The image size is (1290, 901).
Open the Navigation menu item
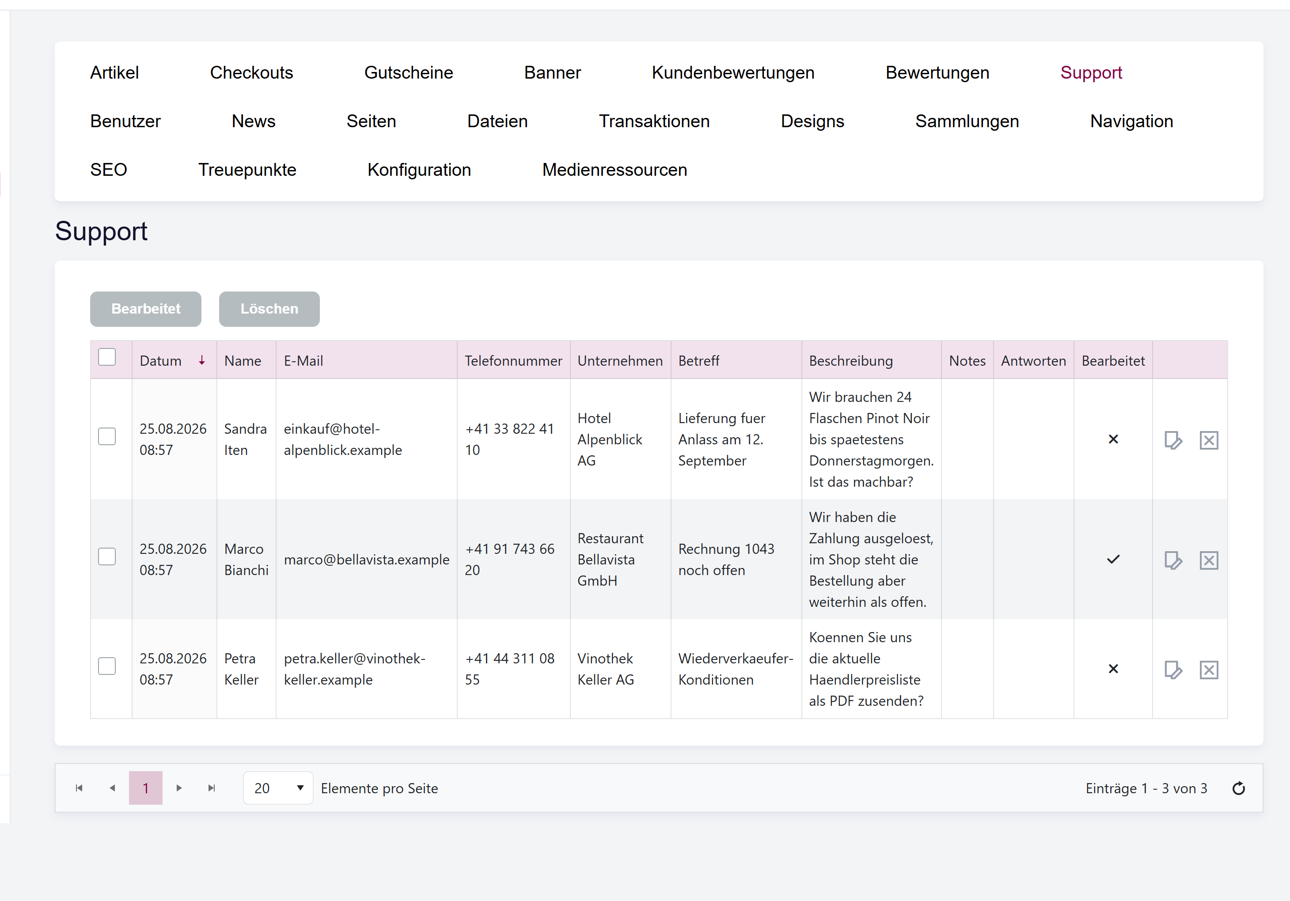pos(1131,121)
